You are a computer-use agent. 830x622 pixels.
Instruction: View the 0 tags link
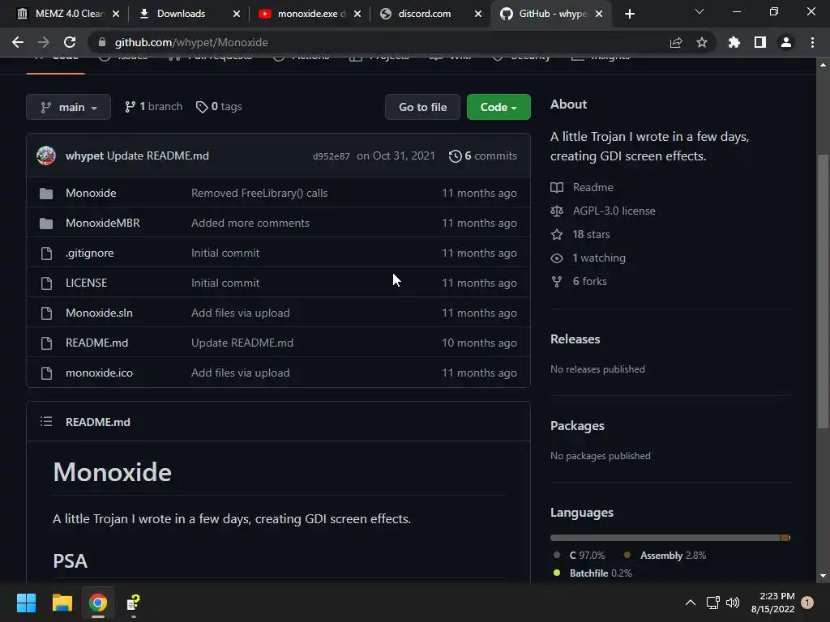coord(219,107)
